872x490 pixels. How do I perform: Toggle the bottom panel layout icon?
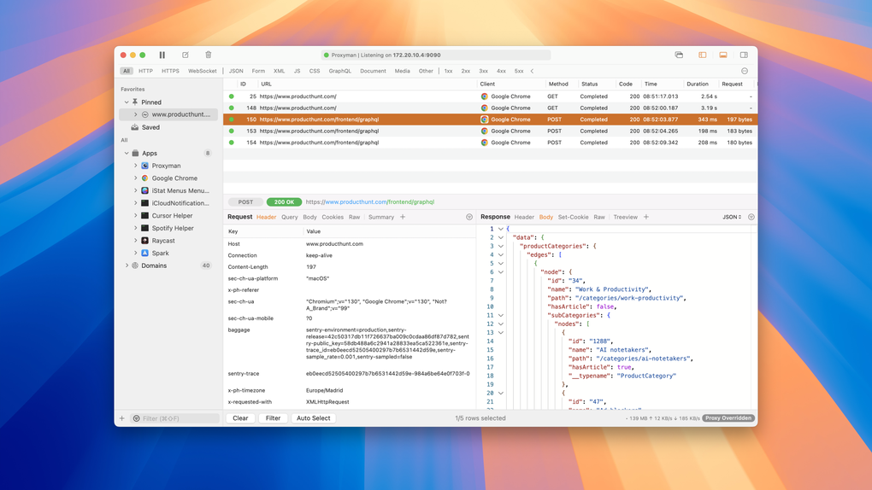point(723,55)
